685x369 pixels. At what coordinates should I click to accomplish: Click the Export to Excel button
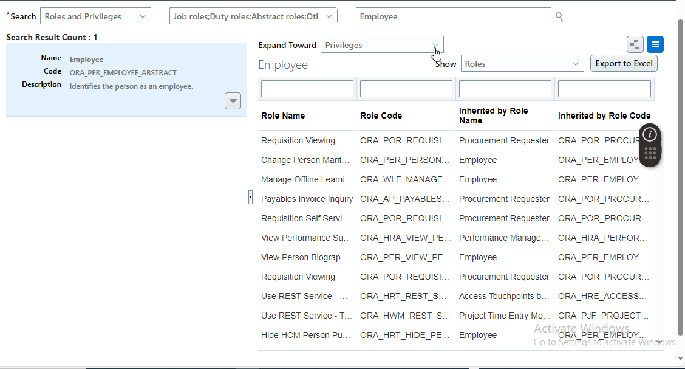624,63
